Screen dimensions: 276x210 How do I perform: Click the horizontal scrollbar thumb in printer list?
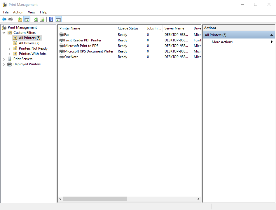(95, 199)
